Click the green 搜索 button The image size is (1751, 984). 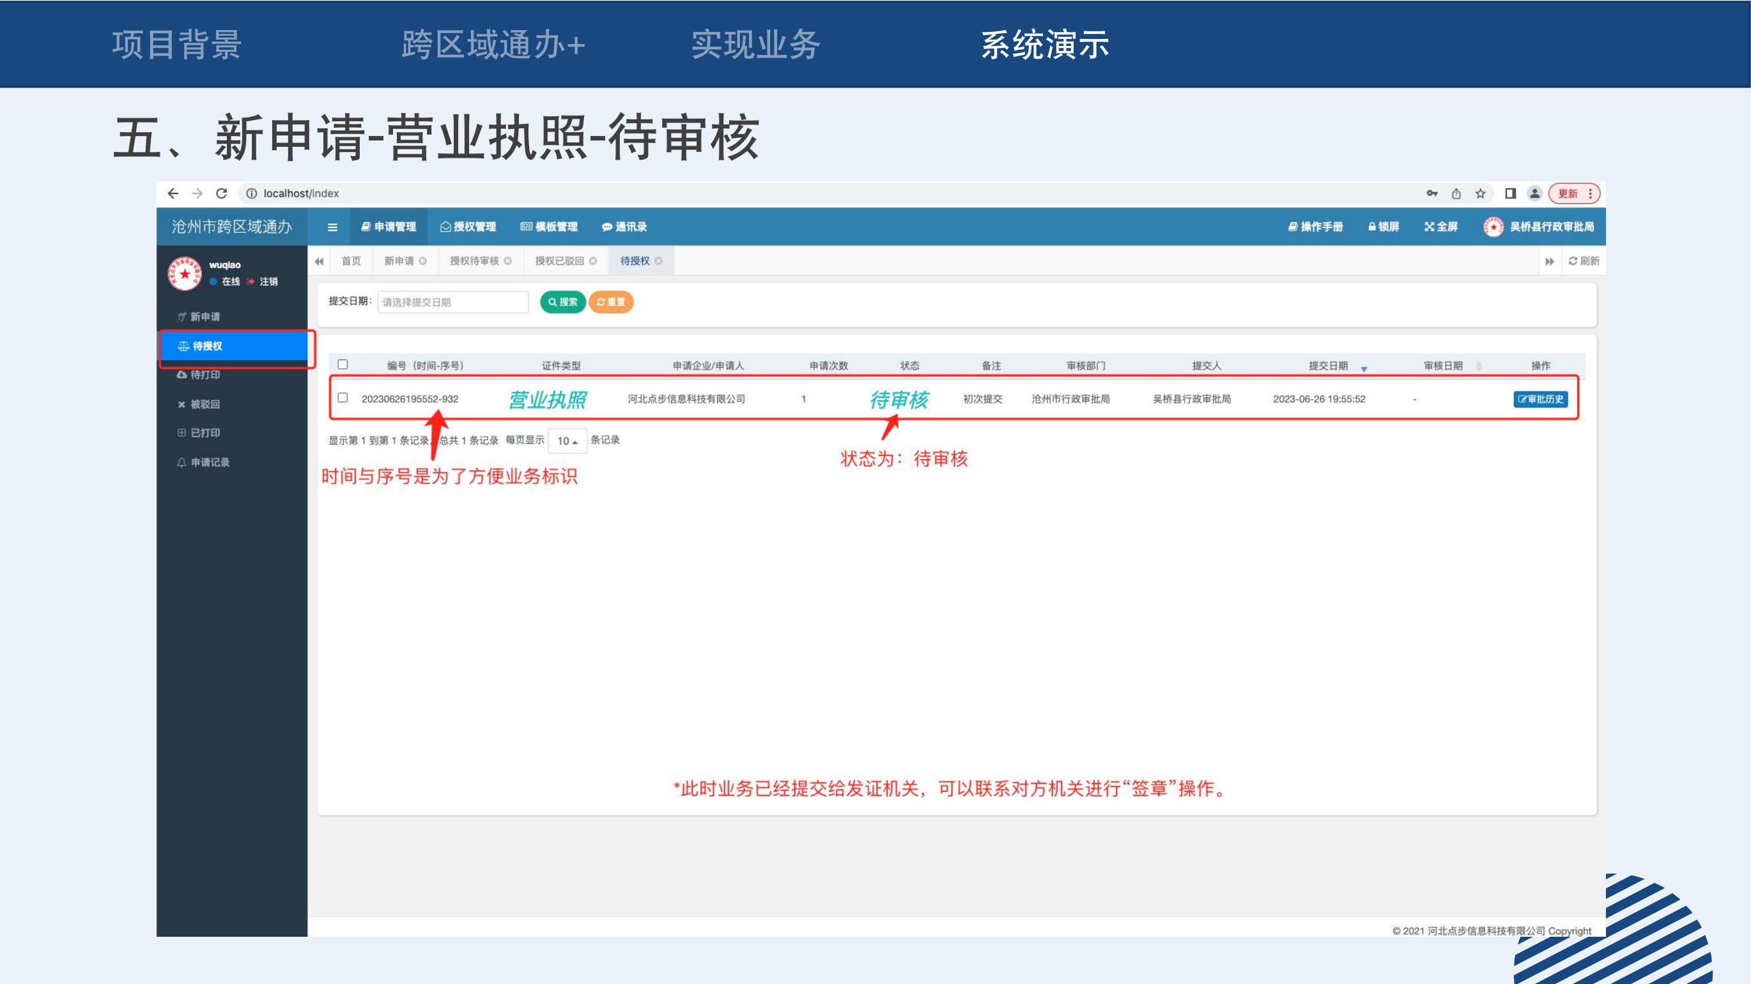click(563, 302)
